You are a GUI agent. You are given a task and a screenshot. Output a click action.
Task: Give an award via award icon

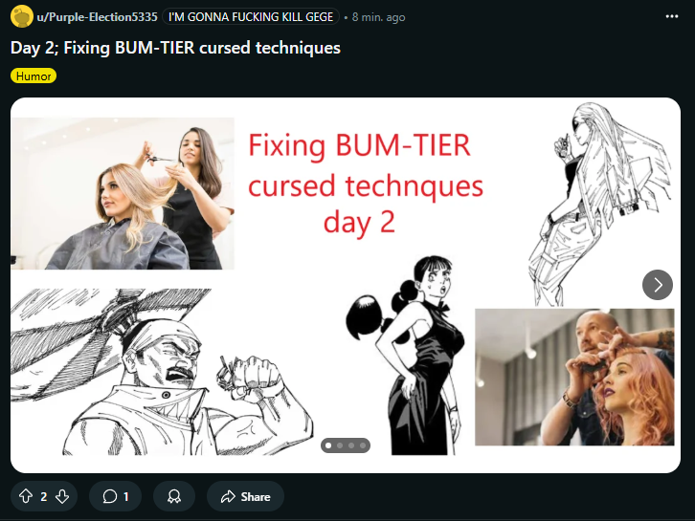click(x=174, y=496)
